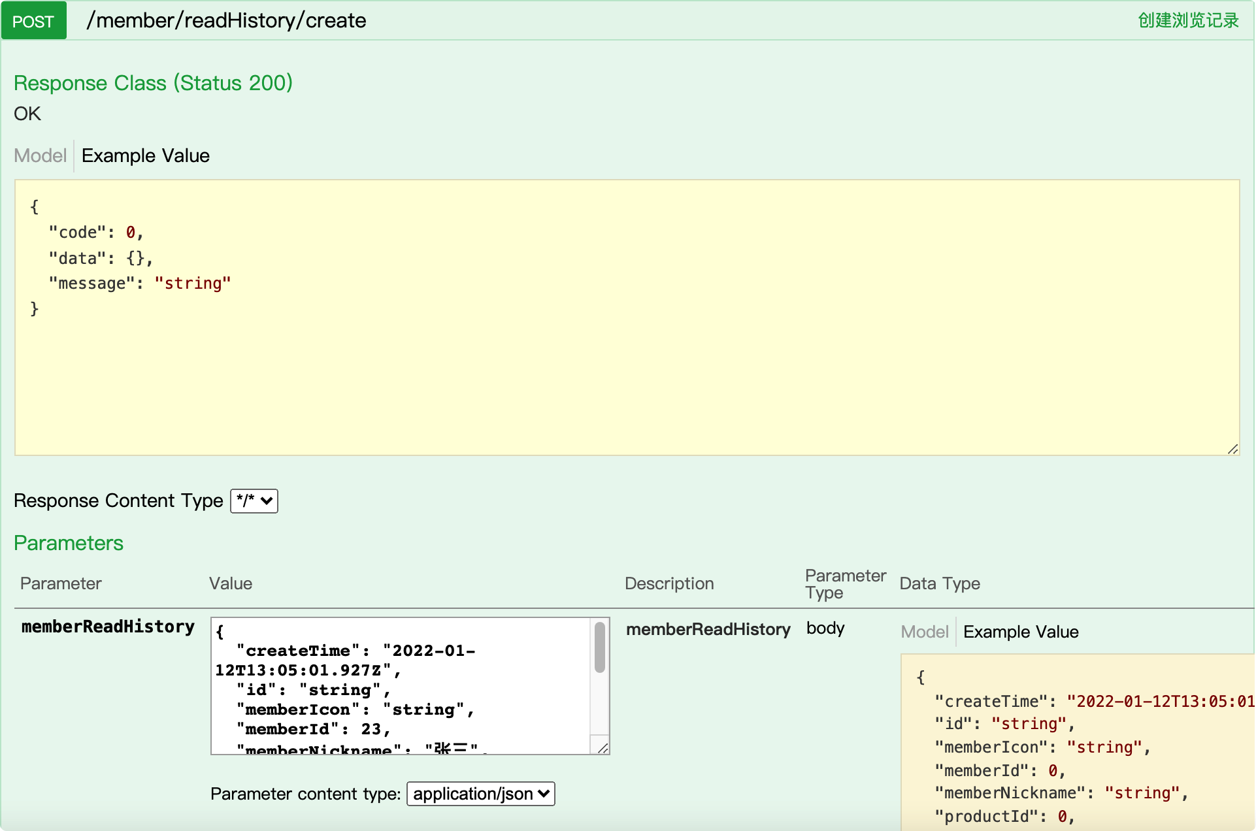Click the body parameter type cell
The image size is (1256, 831).
tap(825, 628)
